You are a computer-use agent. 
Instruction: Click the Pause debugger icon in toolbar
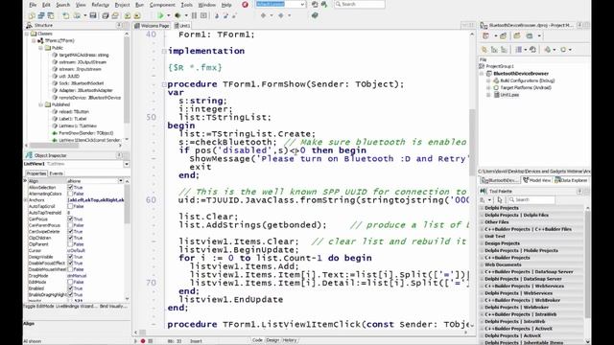(194, 15)
